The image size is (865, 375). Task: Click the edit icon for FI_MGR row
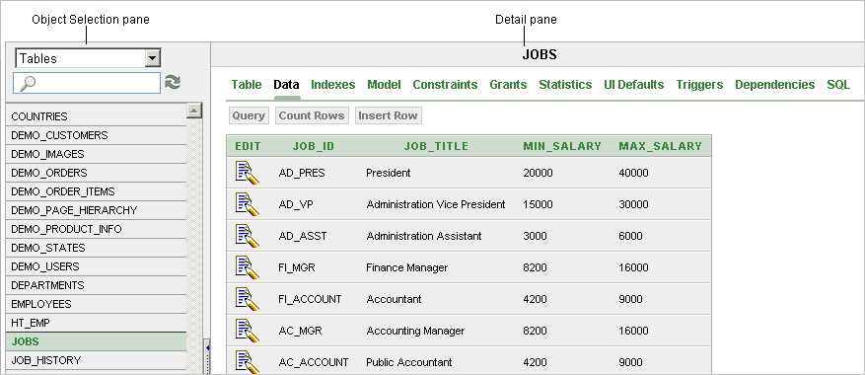[248, 266]
